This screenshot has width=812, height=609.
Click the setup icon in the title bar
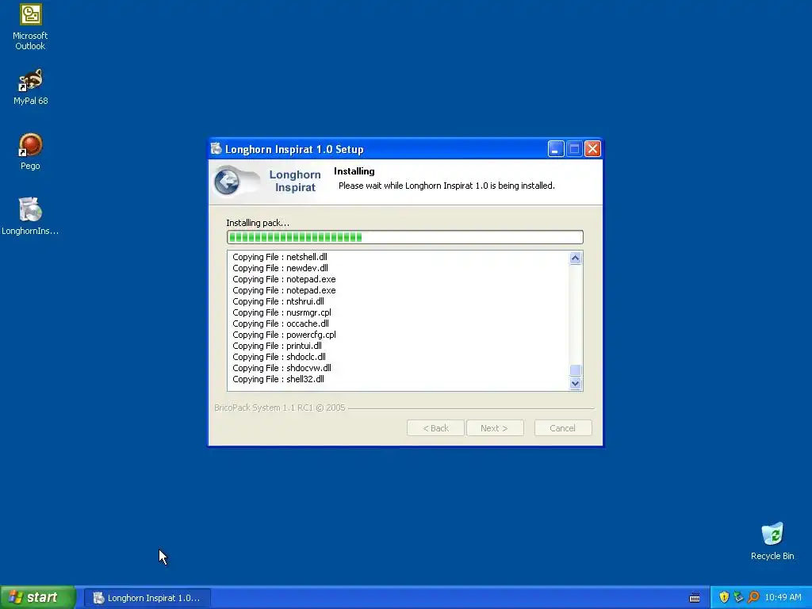tap(216, 149)
